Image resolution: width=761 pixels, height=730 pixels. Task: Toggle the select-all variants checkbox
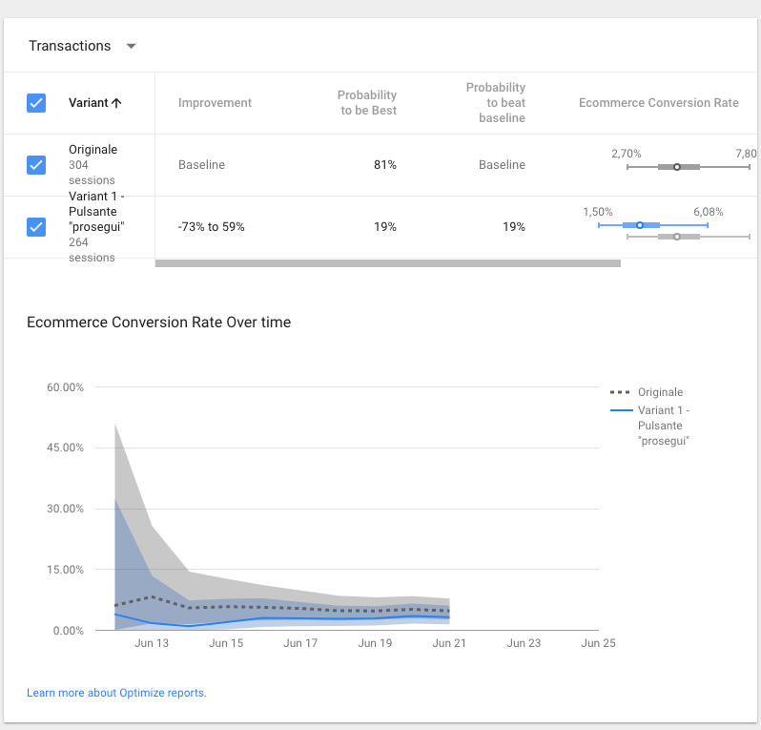pos(36,103)
